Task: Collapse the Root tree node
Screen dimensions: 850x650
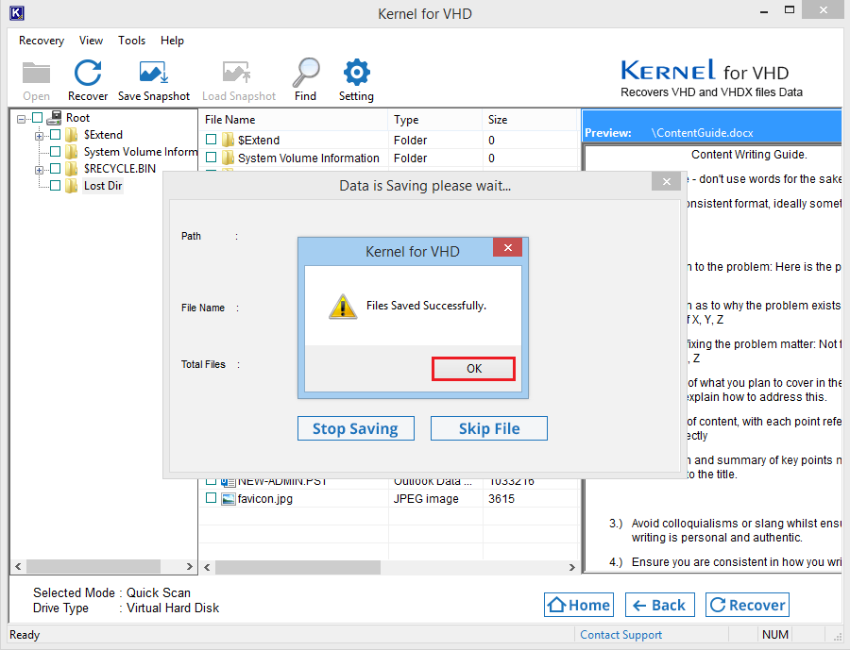Action: coord(21,119)
